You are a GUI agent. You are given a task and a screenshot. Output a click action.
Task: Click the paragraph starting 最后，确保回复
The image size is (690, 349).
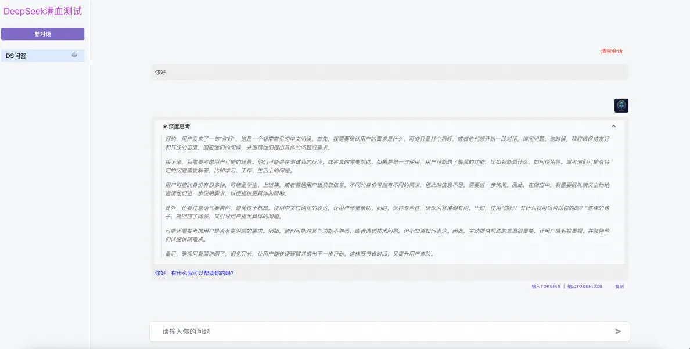[x=300, y=254]
